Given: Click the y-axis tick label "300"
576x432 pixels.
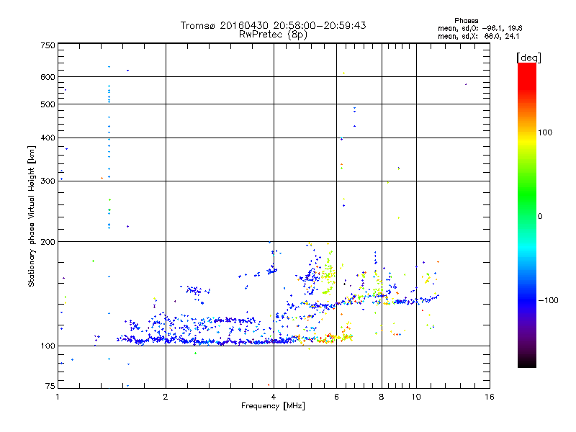Looking at the screenshot, I should 48,181.
